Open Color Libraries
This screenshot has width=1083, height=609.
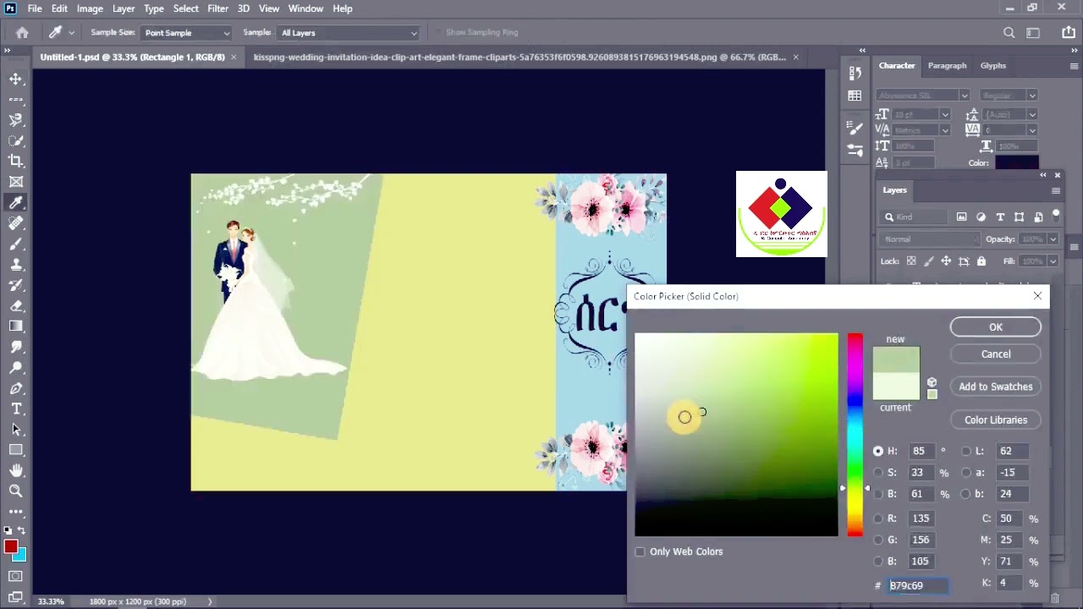(x=996, y=420)
